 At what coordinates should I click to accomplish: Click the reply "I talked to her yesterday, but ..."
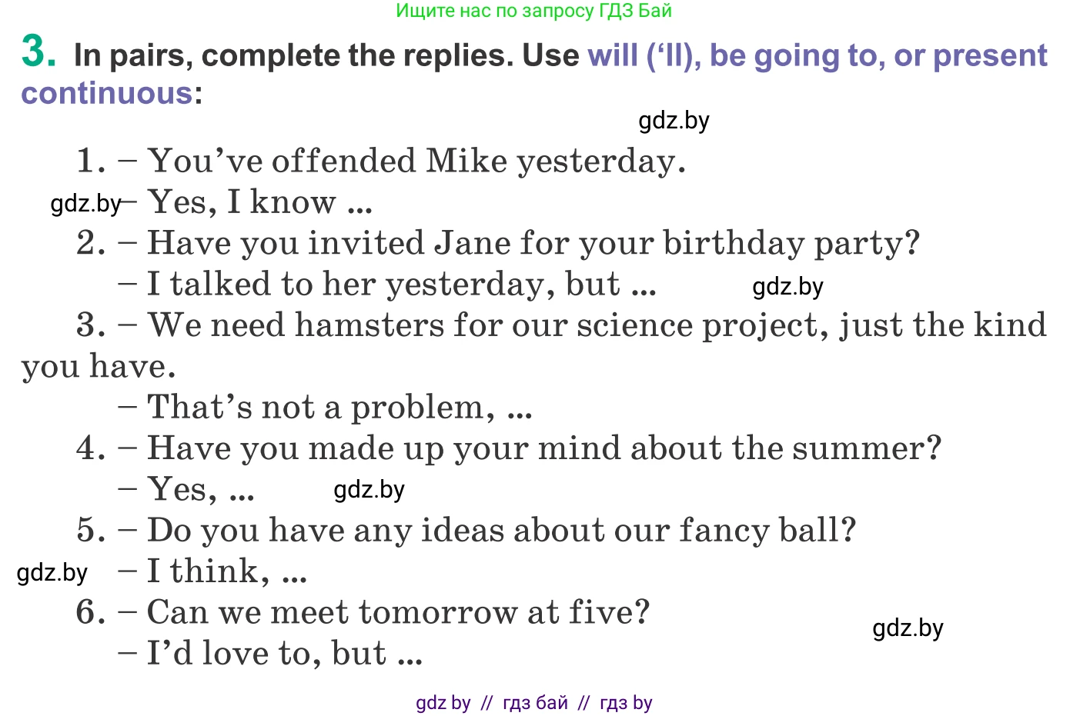401,285
